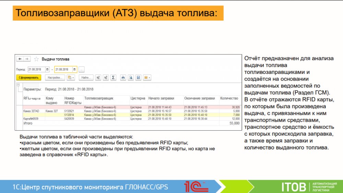
Task: Click the collapse all groups icon
Action: pyautogui.click(x=106, y=77)
